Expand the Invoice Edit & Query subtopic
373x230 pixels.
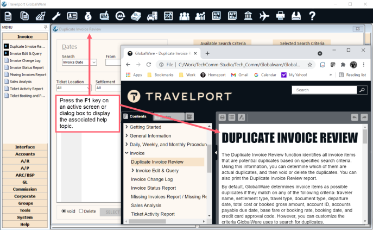tap(132, 170)
